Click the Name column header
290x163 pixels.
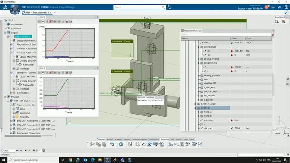point(205,38)
